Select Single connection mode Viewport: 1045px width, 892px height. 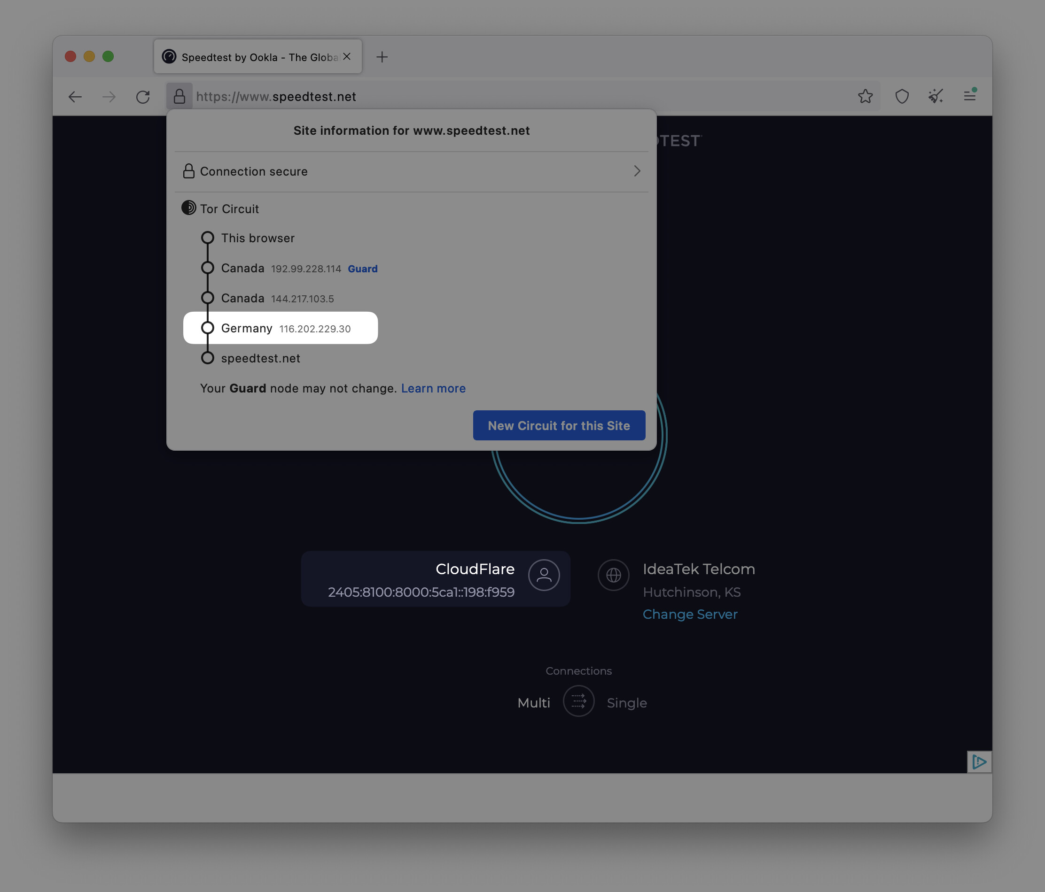coord(626,702)
